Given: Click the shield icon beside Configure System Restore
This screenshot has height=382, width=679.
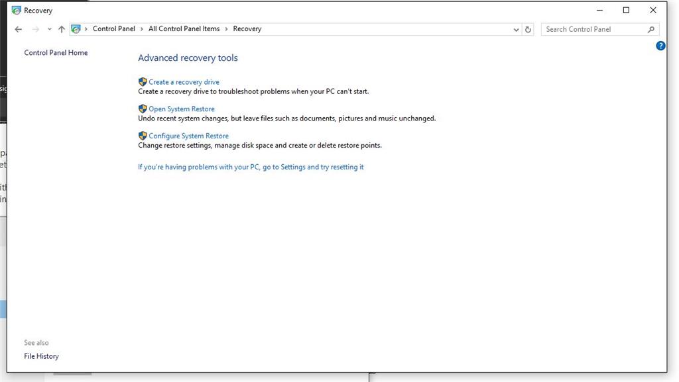Looking at the screenshot, I should [x=143, y=135].
